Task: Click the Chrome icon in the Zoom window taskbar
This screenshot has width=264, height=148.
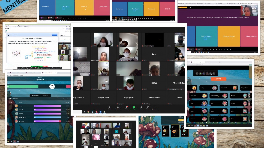Action: [x=88, y=112]
